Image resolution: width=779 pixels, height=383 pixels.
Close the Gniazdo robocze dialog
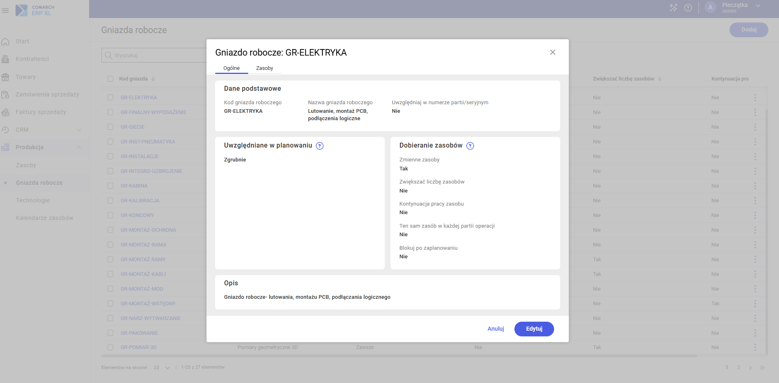[552, 52]
